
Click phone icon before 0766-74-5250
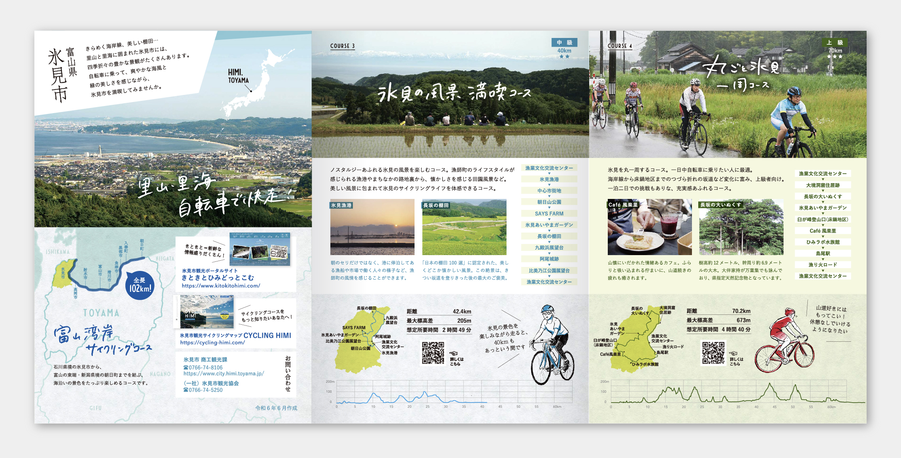186,390
